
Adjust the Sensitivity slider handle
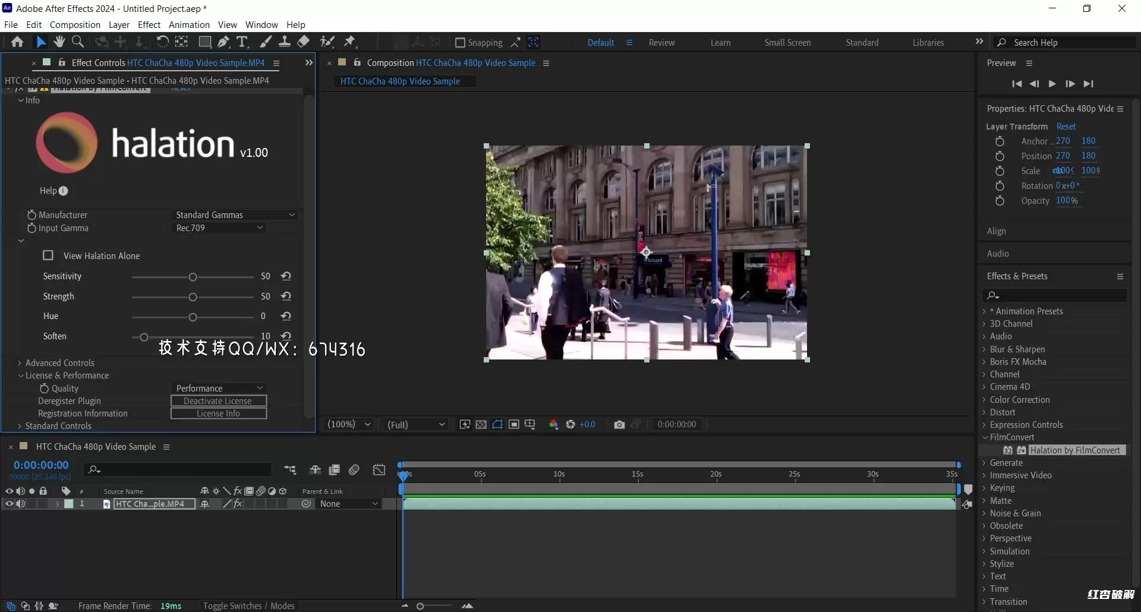(193, 277)
